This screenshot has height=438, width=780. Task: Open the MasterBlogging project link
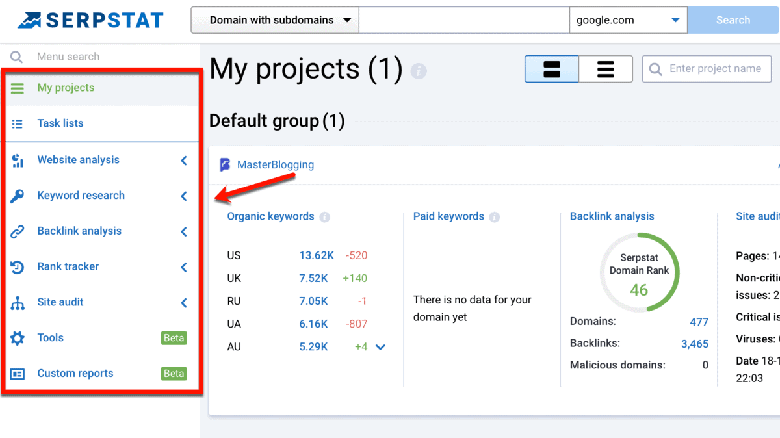tap(275, 165)
